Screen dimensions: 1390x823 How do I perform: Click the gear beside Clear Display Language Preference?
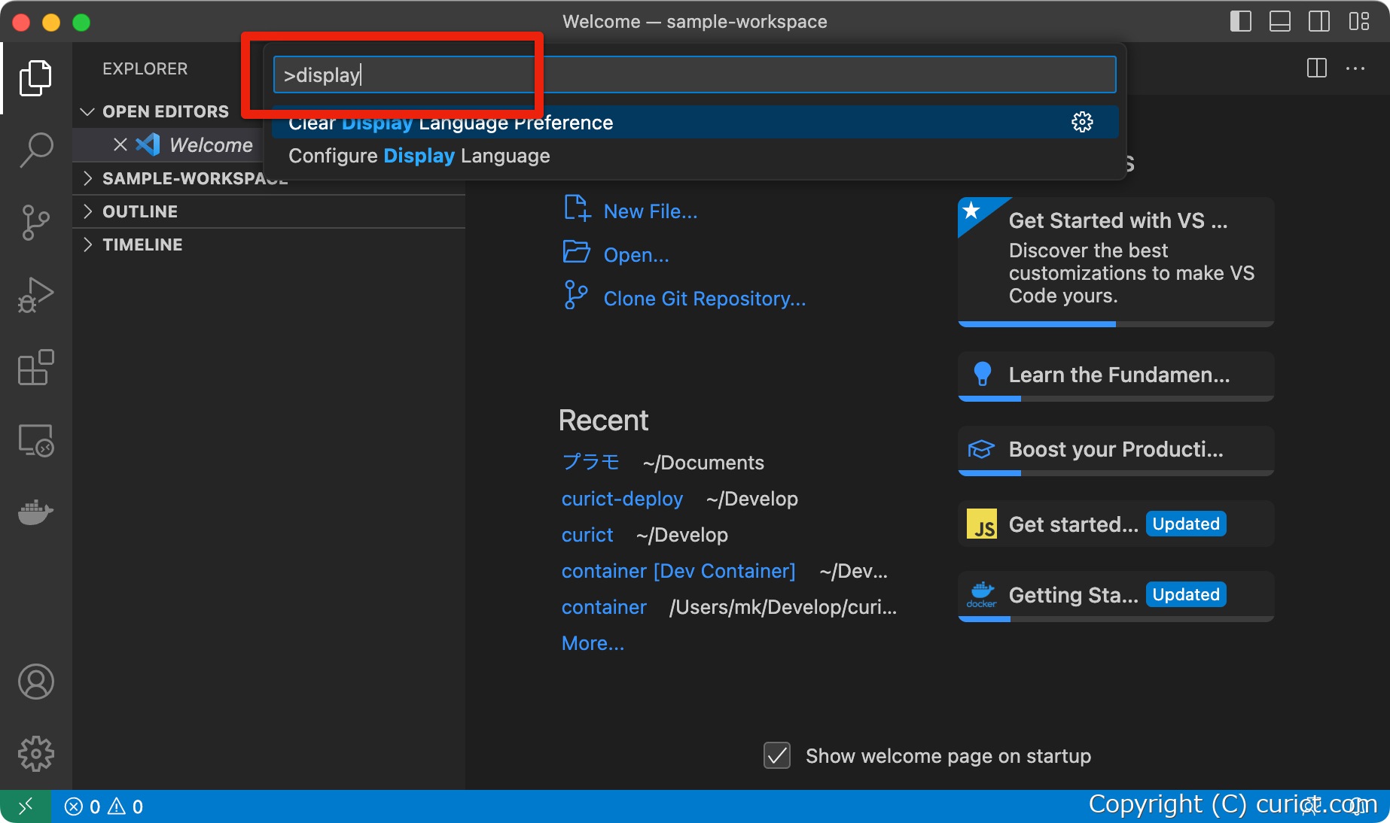pos(1082,121)
